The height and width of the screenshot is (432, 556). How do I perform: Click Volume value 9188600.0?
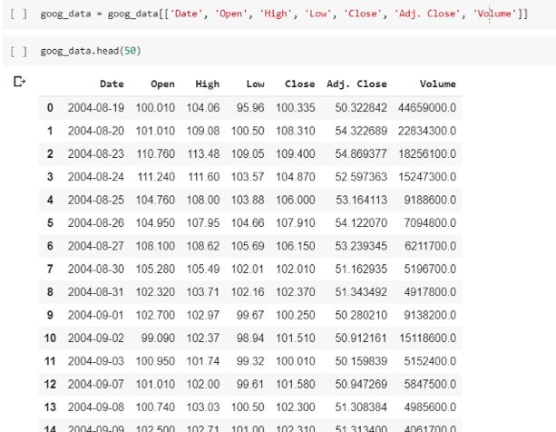pyautogui.click(x=430, y=200)
